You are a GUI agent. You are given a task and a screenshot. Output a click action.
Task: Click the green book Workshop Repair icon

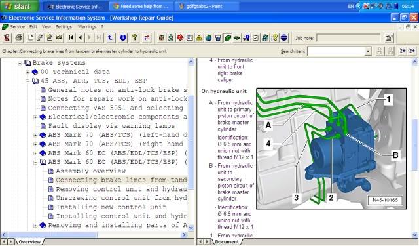(227, 38)
